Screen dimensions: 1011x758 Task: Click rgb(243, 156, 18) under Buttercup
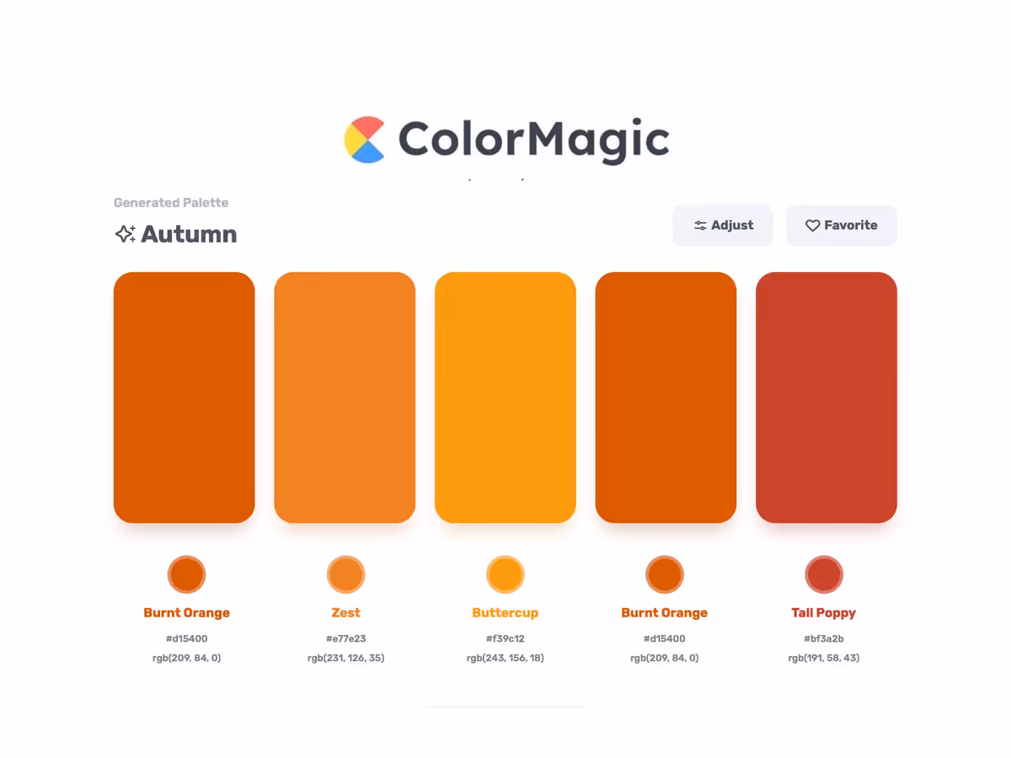click(505, 658)
